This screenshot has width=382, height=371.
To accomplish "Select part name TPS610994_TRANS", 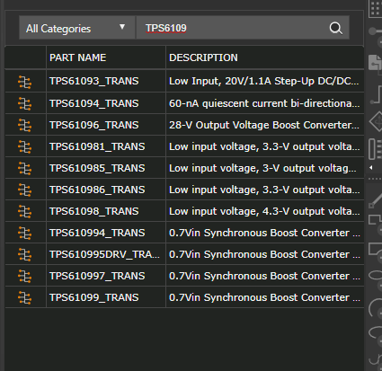I will tap(97, 233).
